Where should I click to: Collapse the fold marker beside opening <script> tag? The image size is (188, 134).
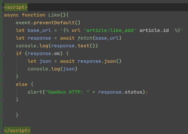click(x=2, y=7)
